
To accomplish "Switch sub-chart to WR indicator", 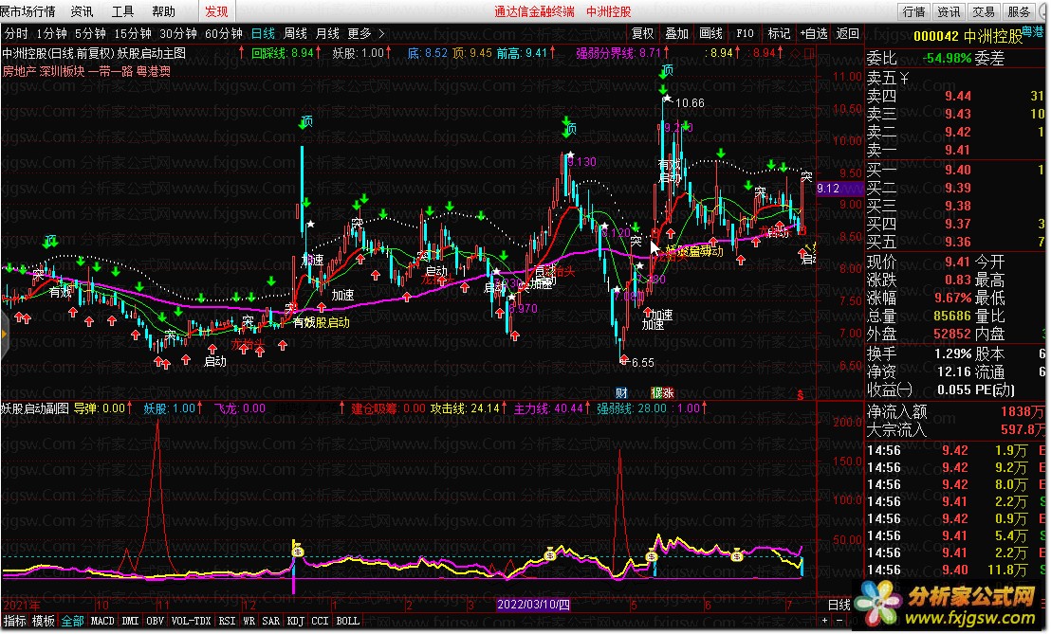I will (249, 622).
